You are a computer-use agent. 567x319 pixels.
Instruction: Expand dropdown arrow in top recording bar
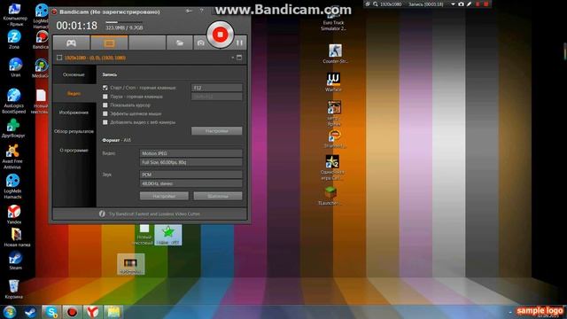pos(453,4)
